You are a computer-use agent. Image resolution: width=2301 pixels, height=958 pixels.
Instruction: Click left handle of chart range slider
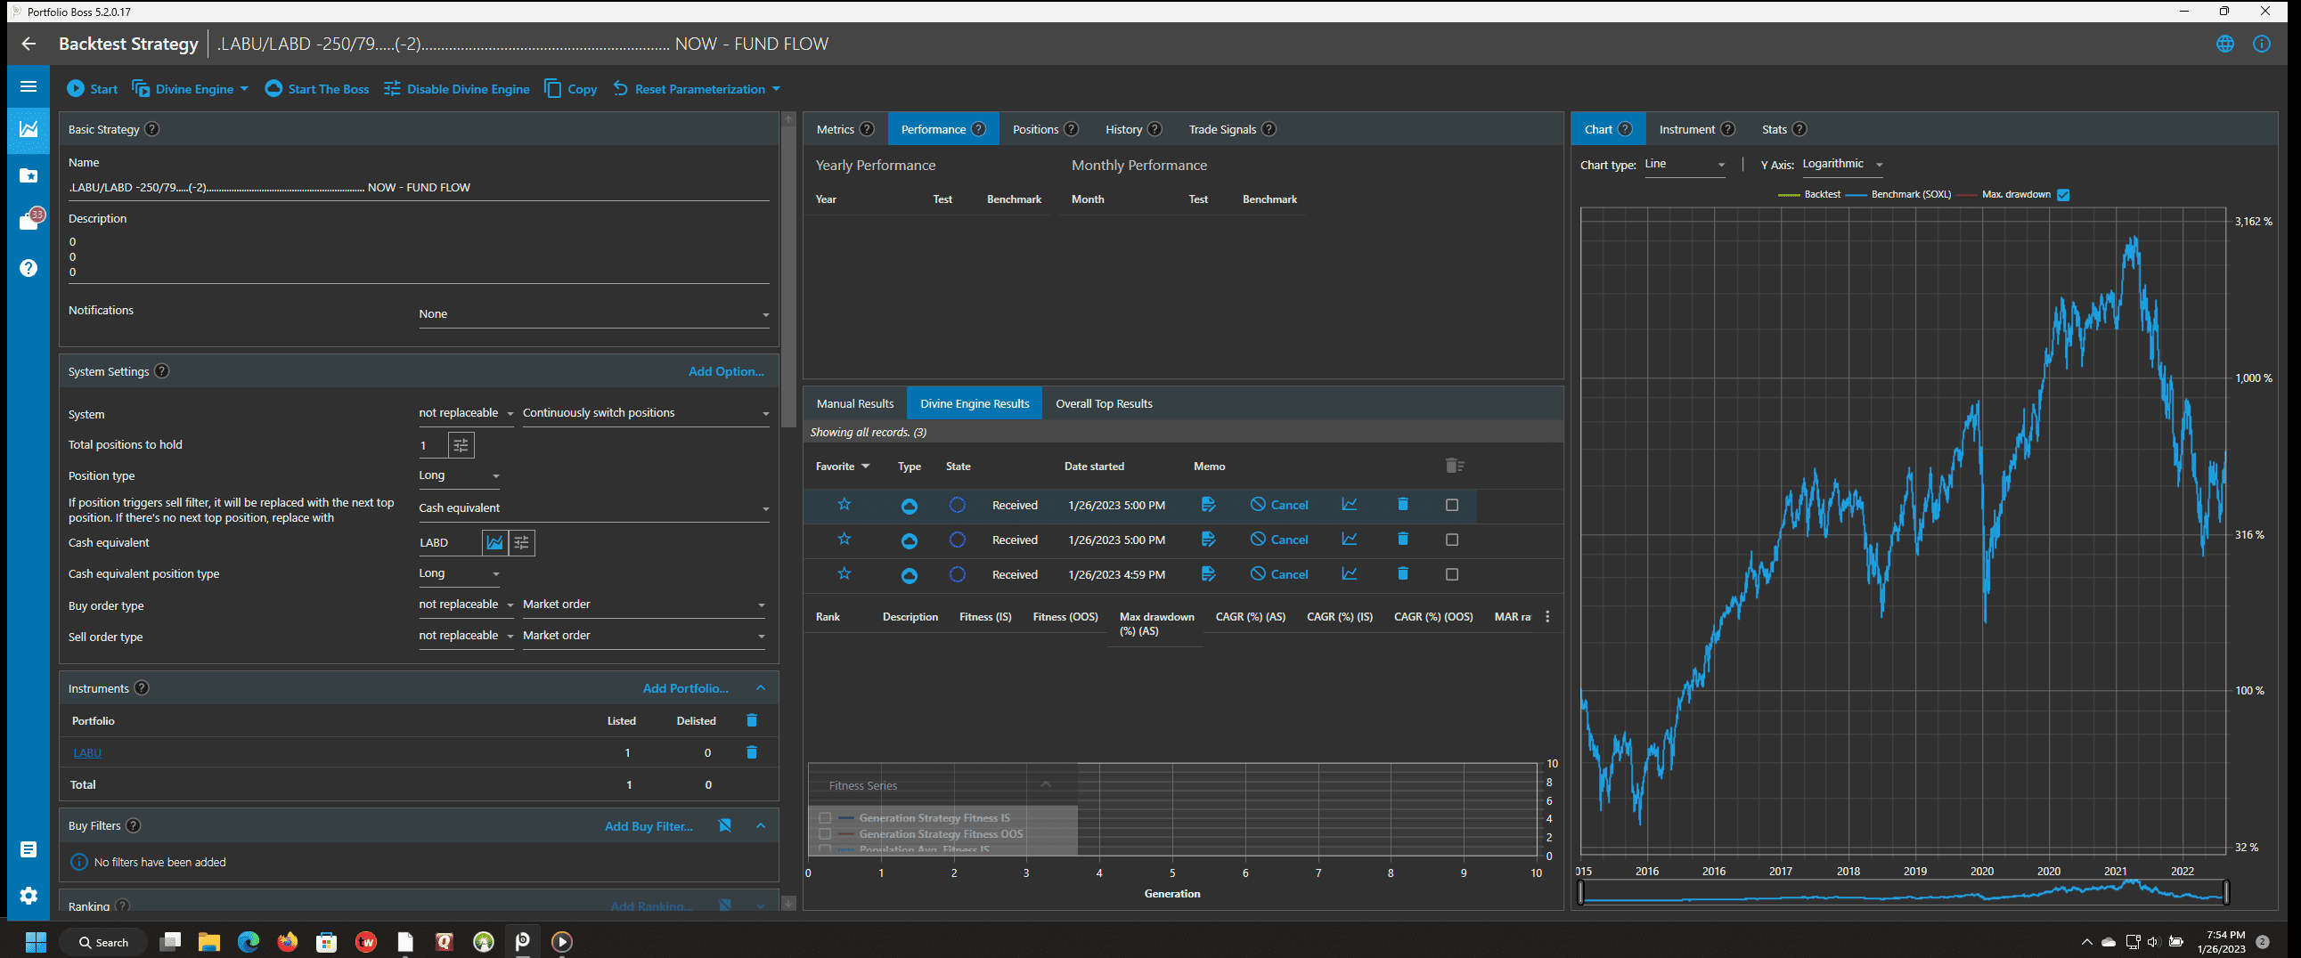click(x=1581, y=892)
